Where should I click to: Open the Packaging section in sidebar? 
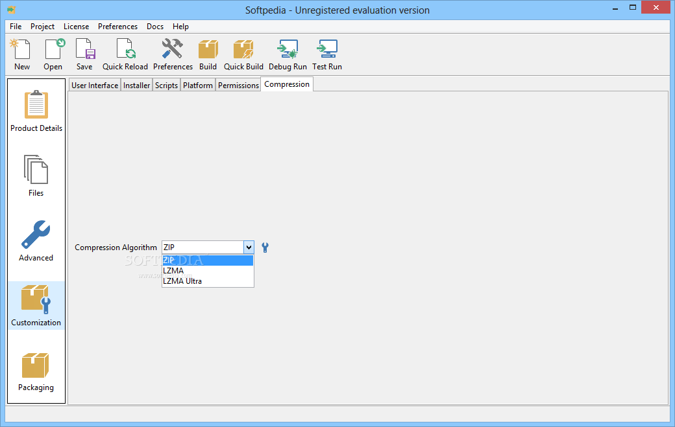[36, 371]
